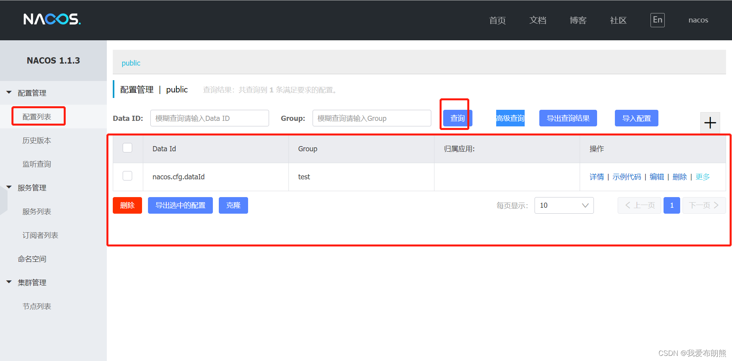Open 示例代码 for nacos.cfg.dataId

(x=627, y=177)
